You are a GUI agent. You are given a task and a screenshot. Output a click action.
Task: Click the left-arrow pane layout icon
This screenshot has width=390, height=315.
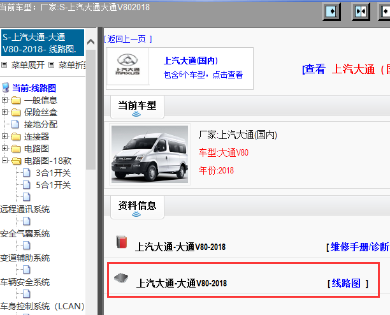tap(385, 11)
